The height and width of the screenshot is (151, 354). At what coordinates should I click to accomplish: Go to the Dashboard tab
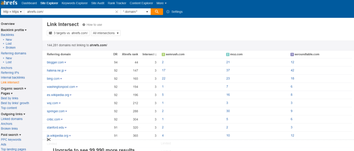click(29, 3)
